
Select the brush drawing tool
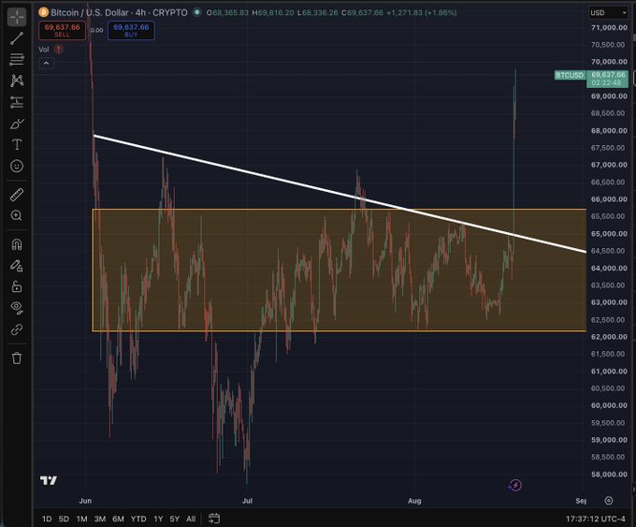[17, 124]
